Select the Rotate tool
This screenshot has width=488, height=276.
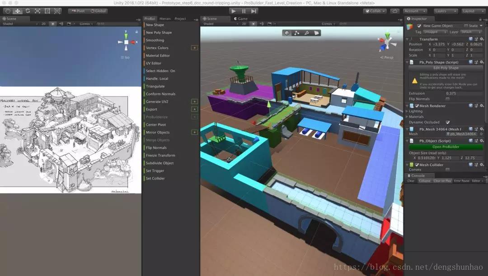coord(28,11)
